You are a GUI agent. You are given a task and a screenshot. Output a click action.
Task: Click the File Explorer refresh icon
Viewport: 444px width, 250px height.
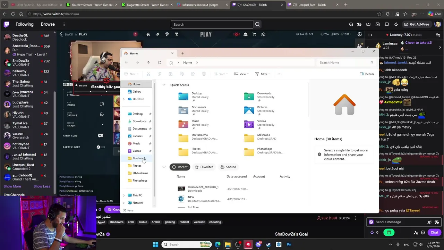pyautogui.click(x=159, y=62)
